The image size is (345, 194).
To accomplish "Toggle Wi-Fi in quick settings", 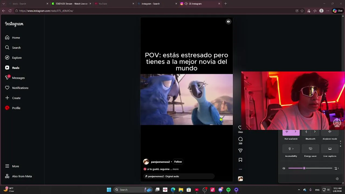I will click(x=287, y=132).
